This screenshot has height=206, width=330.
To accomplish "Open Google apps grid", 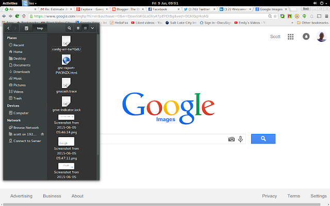I will click(291, 37).
